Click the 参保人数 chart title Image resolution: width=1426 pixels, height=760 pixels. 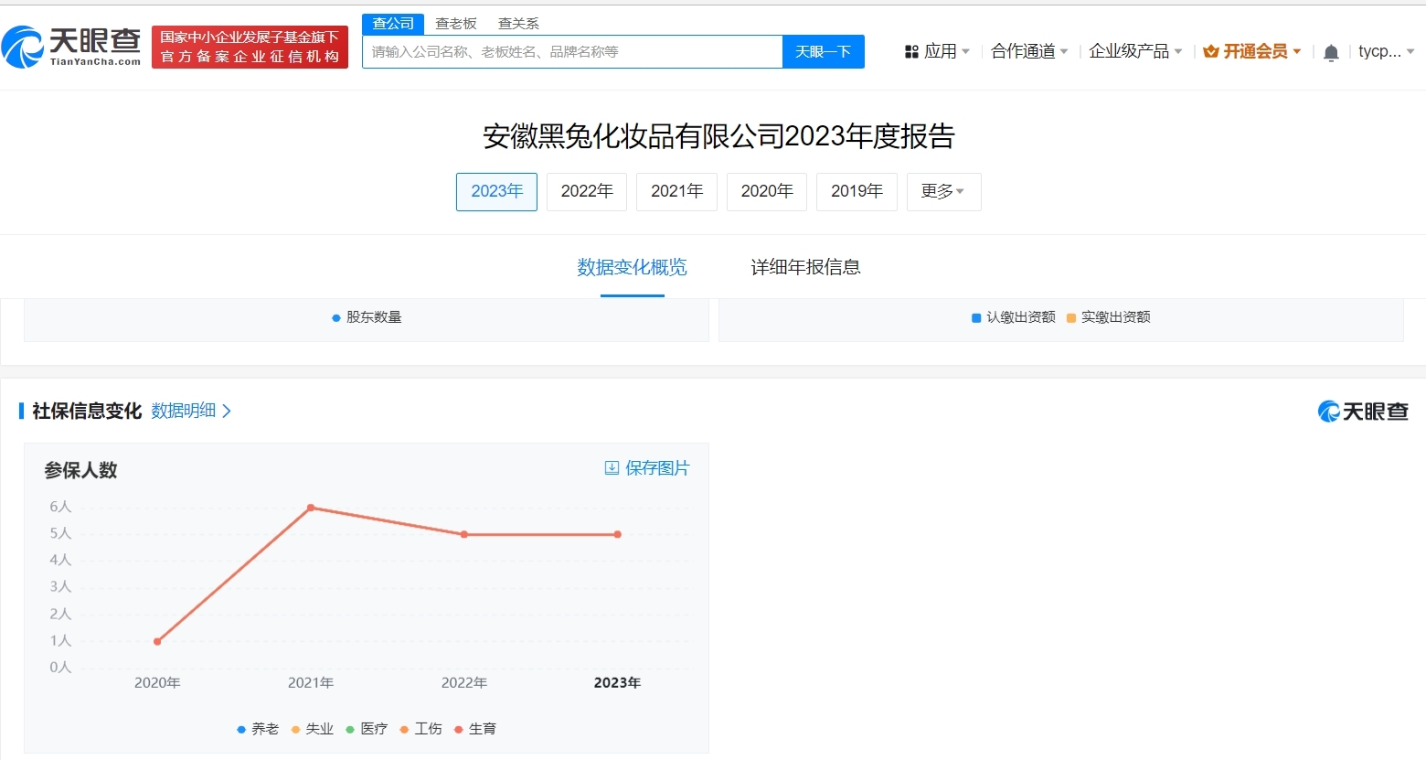(80, 470)
